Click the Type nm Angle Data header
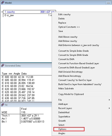The width and height of the screenshot is (112, 136). (x=14, y=74)
